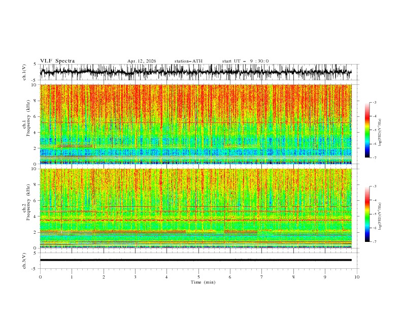Click the ch.1 voltage waveform trace
Screen dimensions: 402x311
pyautogui.click(x=195, y=72)
